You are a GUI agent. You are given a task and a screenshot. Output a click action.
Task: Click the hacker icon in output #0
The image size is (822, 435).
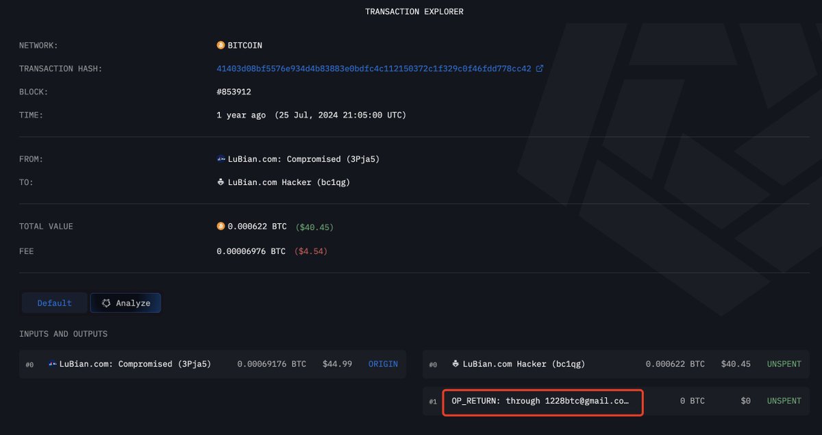pyautogui.click(x=456, y=364)
